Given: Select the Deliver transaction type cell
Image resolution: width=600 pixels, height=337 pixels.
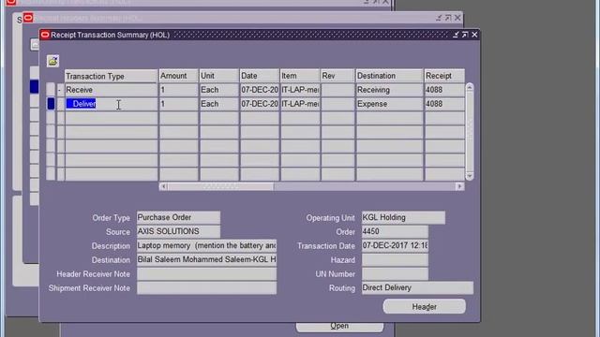Looking at the screenshot, I should point(111,104).
